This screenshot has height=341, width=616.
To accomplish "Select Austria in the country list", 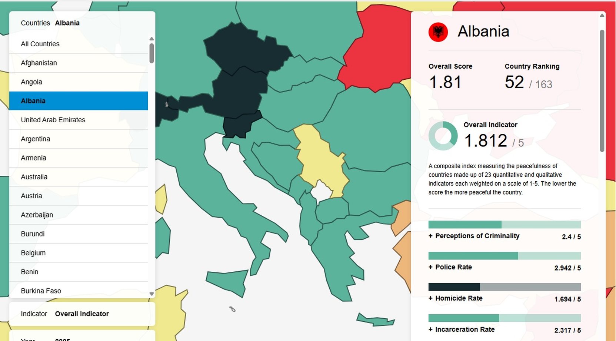I will pyautogui.click(x=31, y=196).
